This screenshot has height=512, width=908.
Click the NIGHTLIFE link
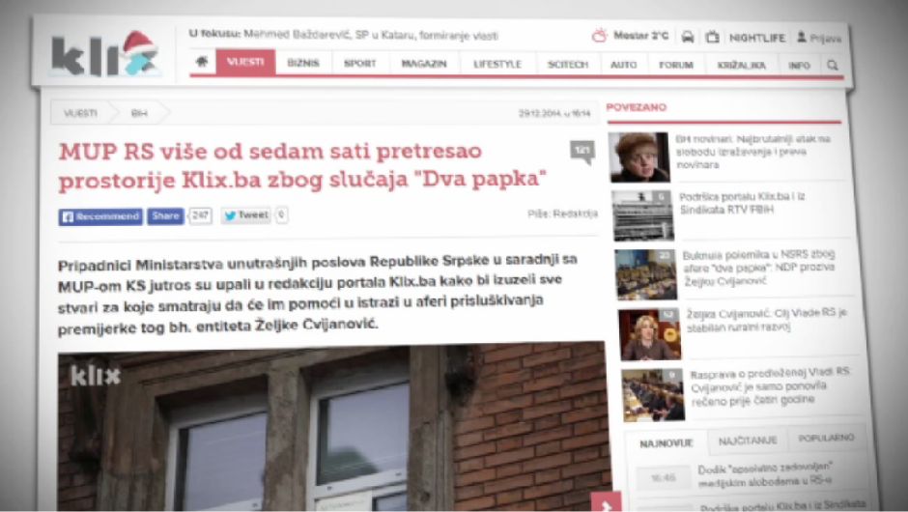(757, 38)
